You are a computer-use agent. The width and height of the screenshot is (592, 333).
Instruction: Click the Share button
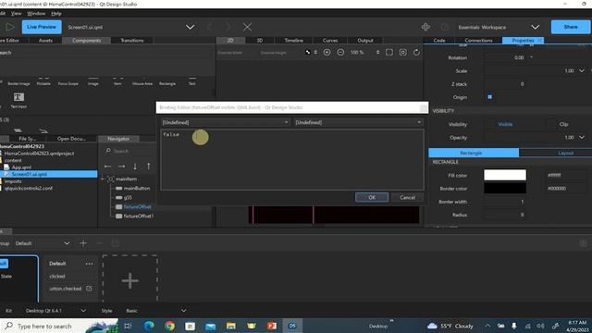(571, 27)
